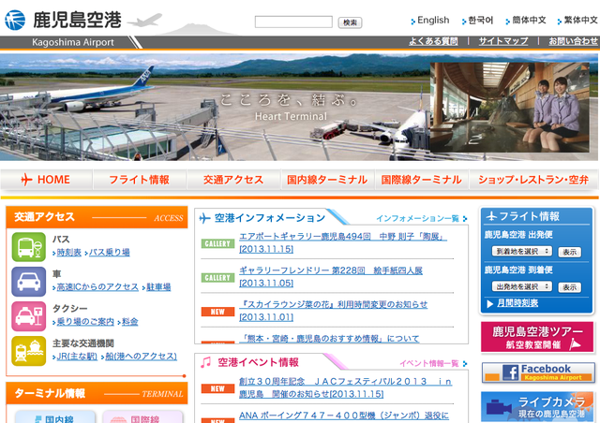The height and width of the screenshot is (423, 600).
Task: Open ギャラリーフレンドリー第228回 news link
Action: [331, 277]
